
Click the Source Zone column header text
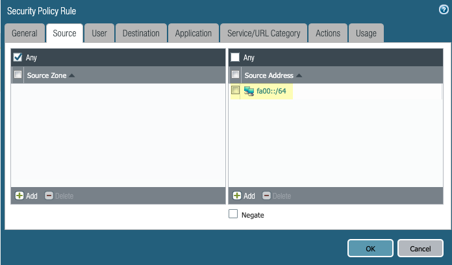pyautogui.click(x=47, y=75)
